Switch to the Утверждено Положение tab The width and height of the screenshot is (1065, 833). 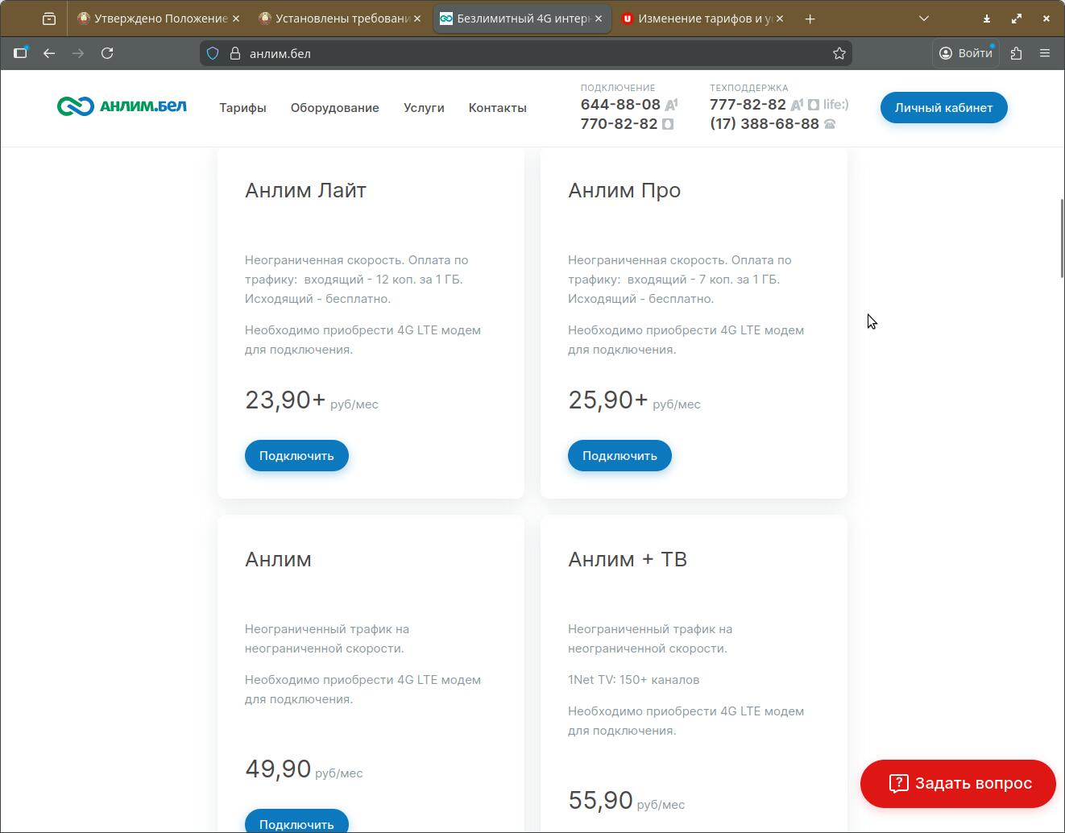pyautogui.click(x=160, y=19)
